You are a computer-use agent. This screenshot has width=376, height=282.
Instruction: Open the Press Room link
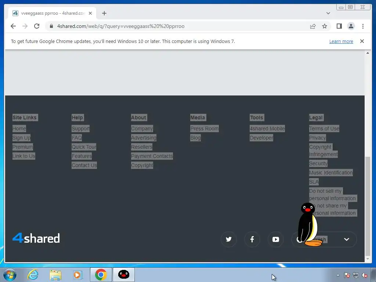(204, 129)
